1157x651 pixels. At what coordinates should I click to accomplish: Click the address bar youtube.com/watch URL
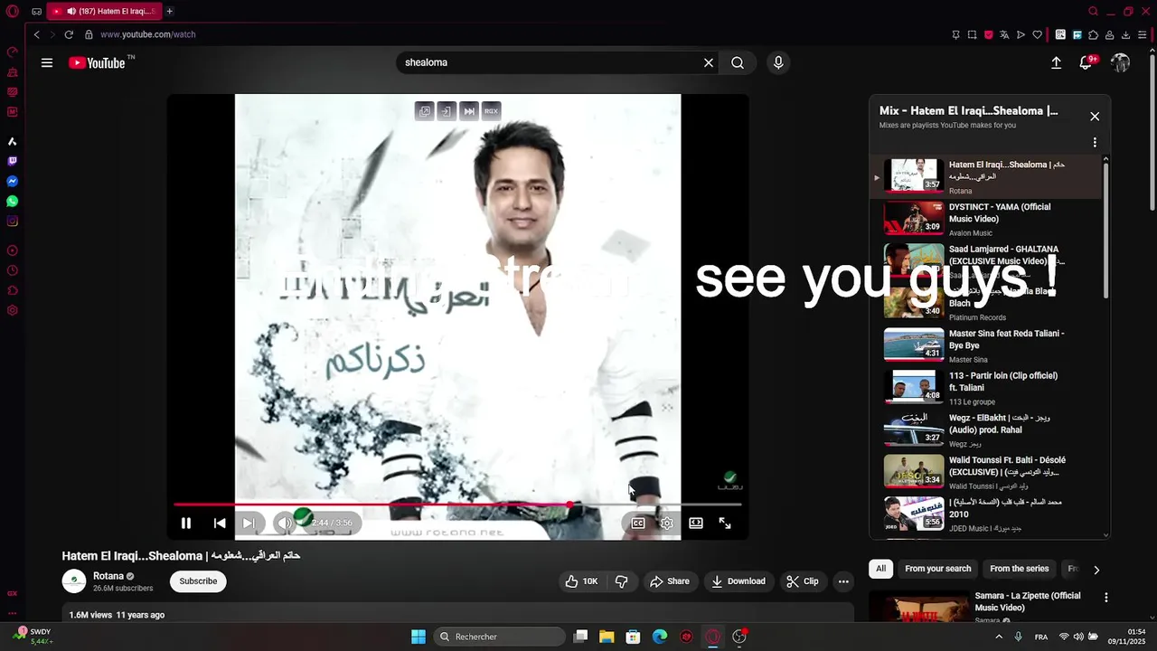pos(147,34)
